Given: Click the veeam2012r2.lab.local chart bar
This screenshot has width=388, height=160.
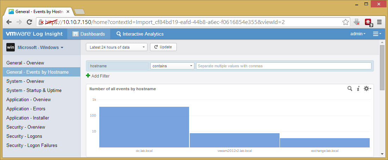Looking at the screenshot, I should [x=234, y=140].
